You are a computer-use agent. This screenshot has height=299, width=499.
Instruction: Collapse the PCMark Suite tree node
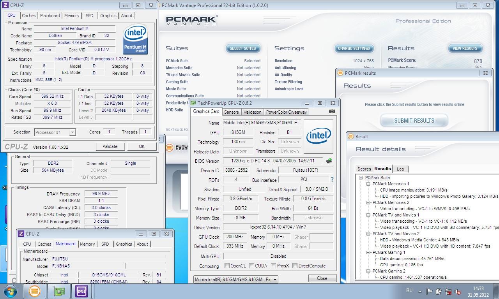361,178
